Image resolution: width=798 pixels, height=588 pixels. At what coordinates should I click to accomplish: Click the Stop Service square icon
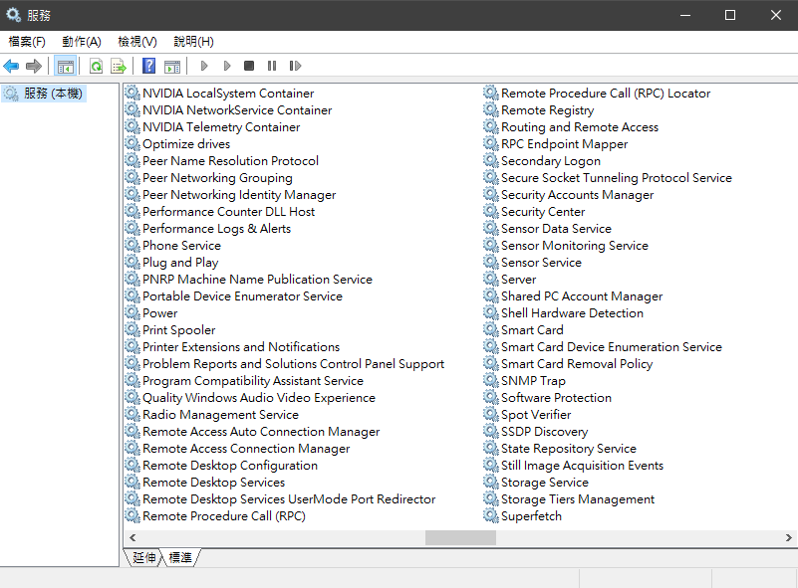(249, 66)
